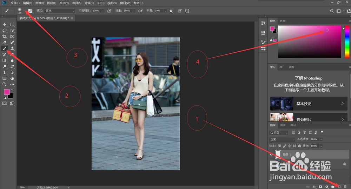Select the Move tool
This screenshot has width=351, height=189.
(5, 25)
